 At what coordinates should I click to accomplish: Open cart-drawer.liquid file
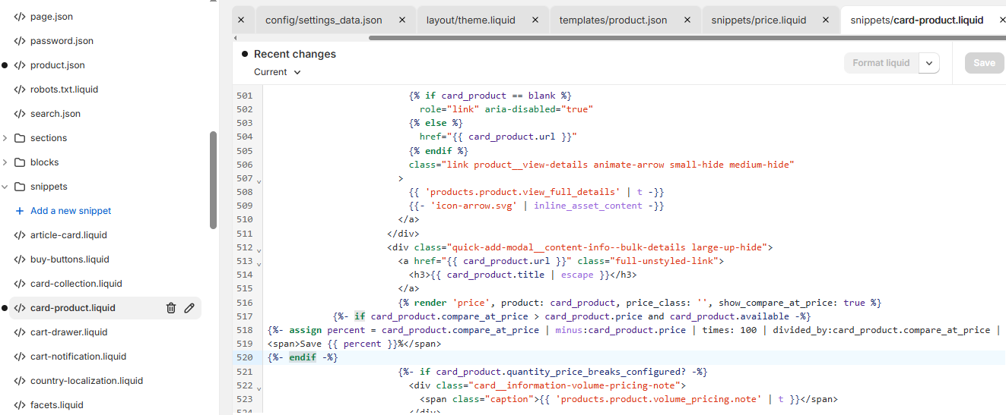click(x=68, y=332)
